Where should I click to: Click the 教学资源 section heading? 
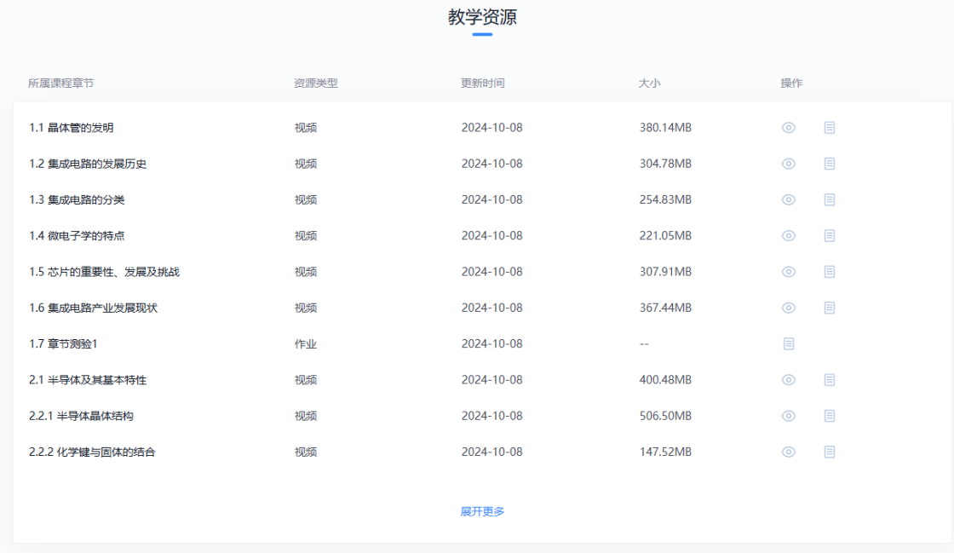coord(482,17)
